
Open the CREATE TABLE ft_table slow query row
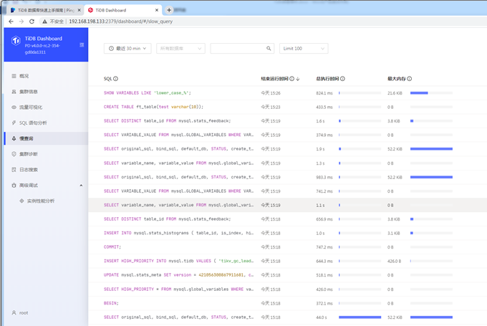pos(154,107)
